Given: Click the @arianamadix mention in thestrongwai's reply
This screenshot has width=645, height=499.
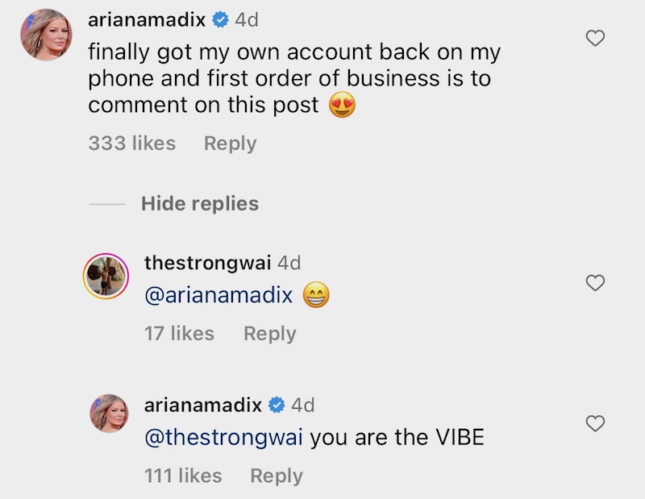Looking at the screenshot, I should click(x=218, y=296).
